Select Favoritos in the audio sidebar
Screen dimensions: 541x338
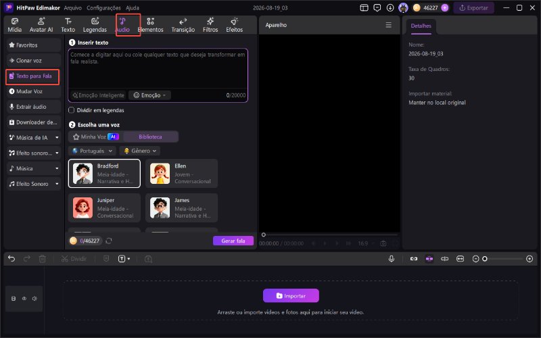pos(33,45)
